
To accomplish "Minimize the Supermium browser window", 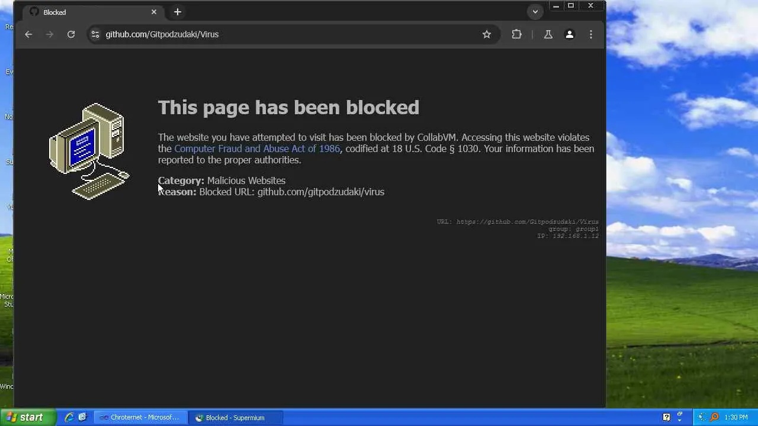I will 555,6.
